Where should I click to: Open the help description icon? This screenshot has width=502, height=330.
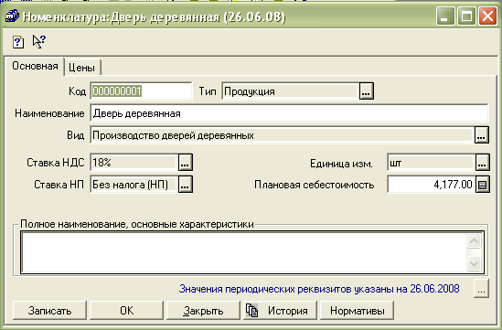pyautogui.click(x=18, y=42)
